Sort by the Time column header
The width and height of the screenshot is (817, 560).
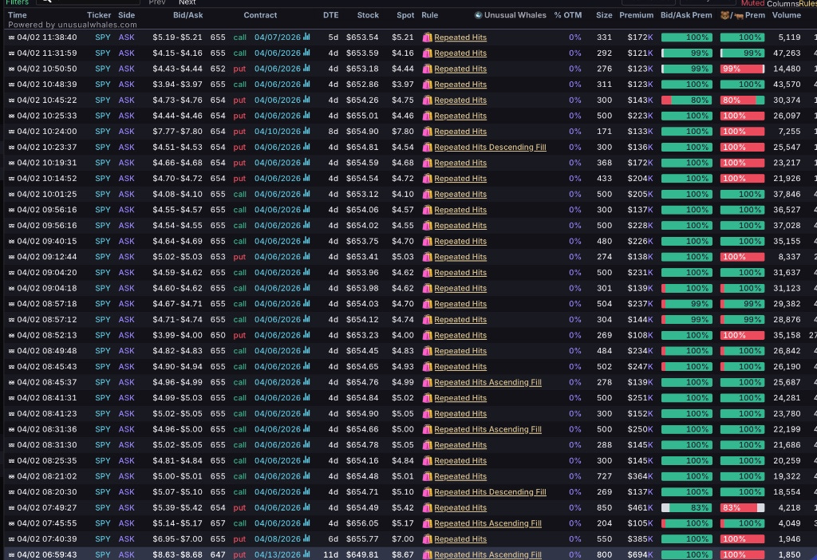[x=18, y=15]
